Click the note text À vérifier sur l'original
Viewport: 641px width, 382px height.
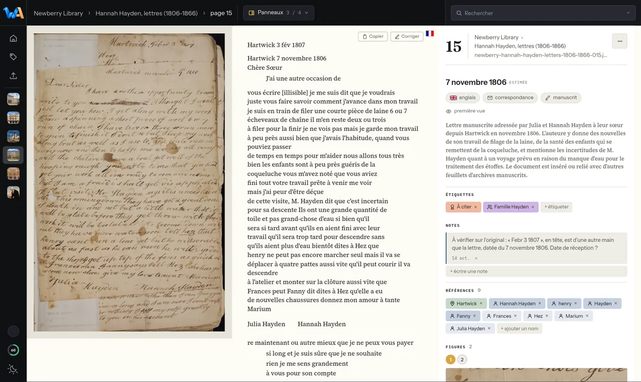(533, 244)
